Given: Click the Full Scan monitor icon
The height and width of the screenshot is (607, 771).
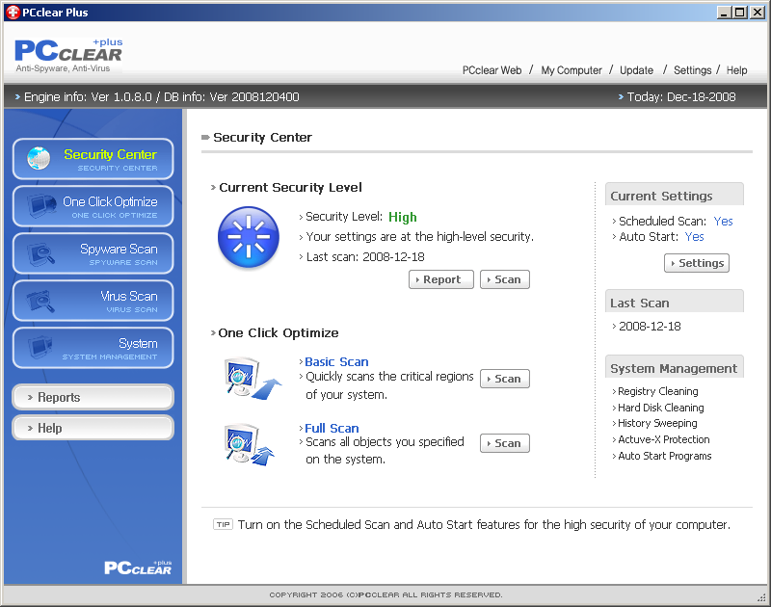Looking at the screenshot, I should 250,445.
